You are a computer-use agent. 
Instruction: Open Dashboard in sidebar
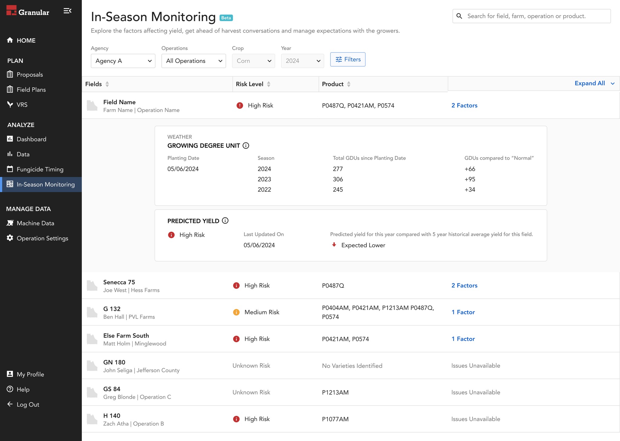click(31, 139)
